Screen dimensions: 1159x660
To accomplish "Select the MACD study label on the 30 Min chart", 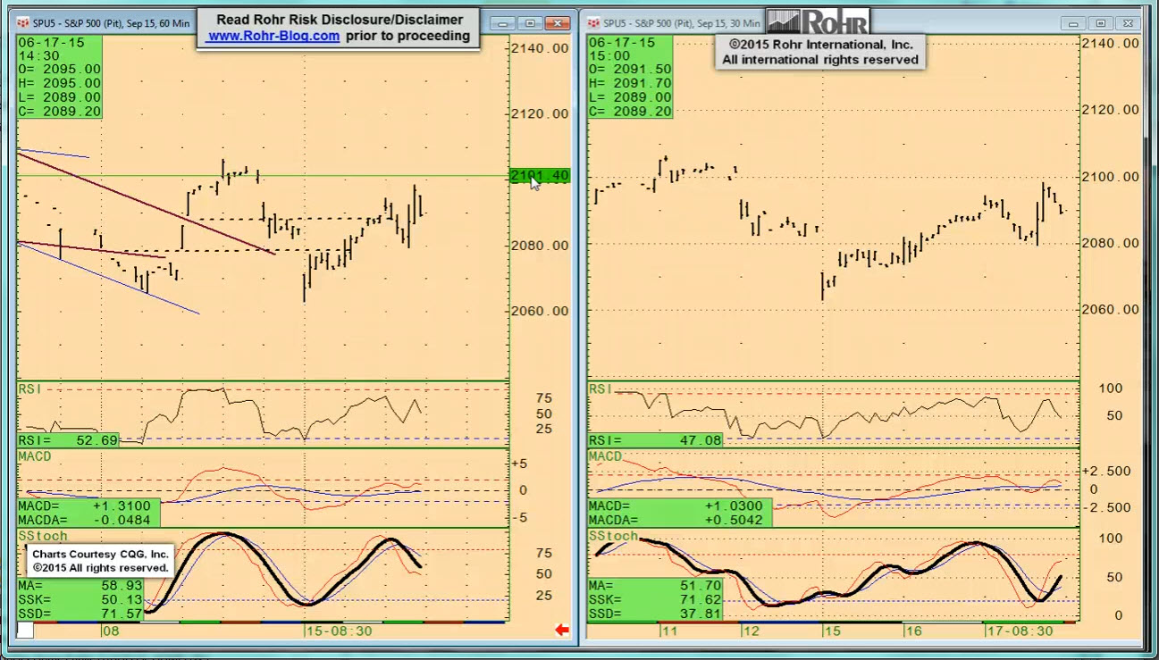I will [x=605, y=456].
